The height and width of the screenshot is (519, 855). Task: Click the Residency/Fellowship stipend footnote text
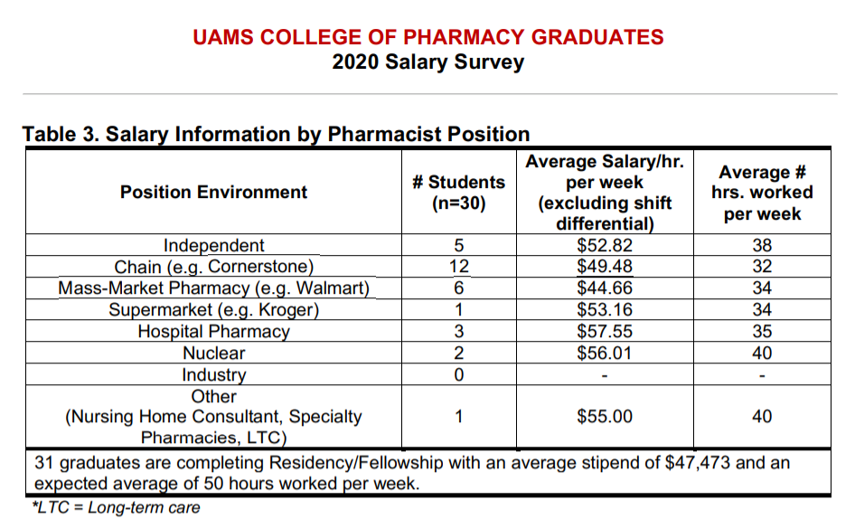412,473
